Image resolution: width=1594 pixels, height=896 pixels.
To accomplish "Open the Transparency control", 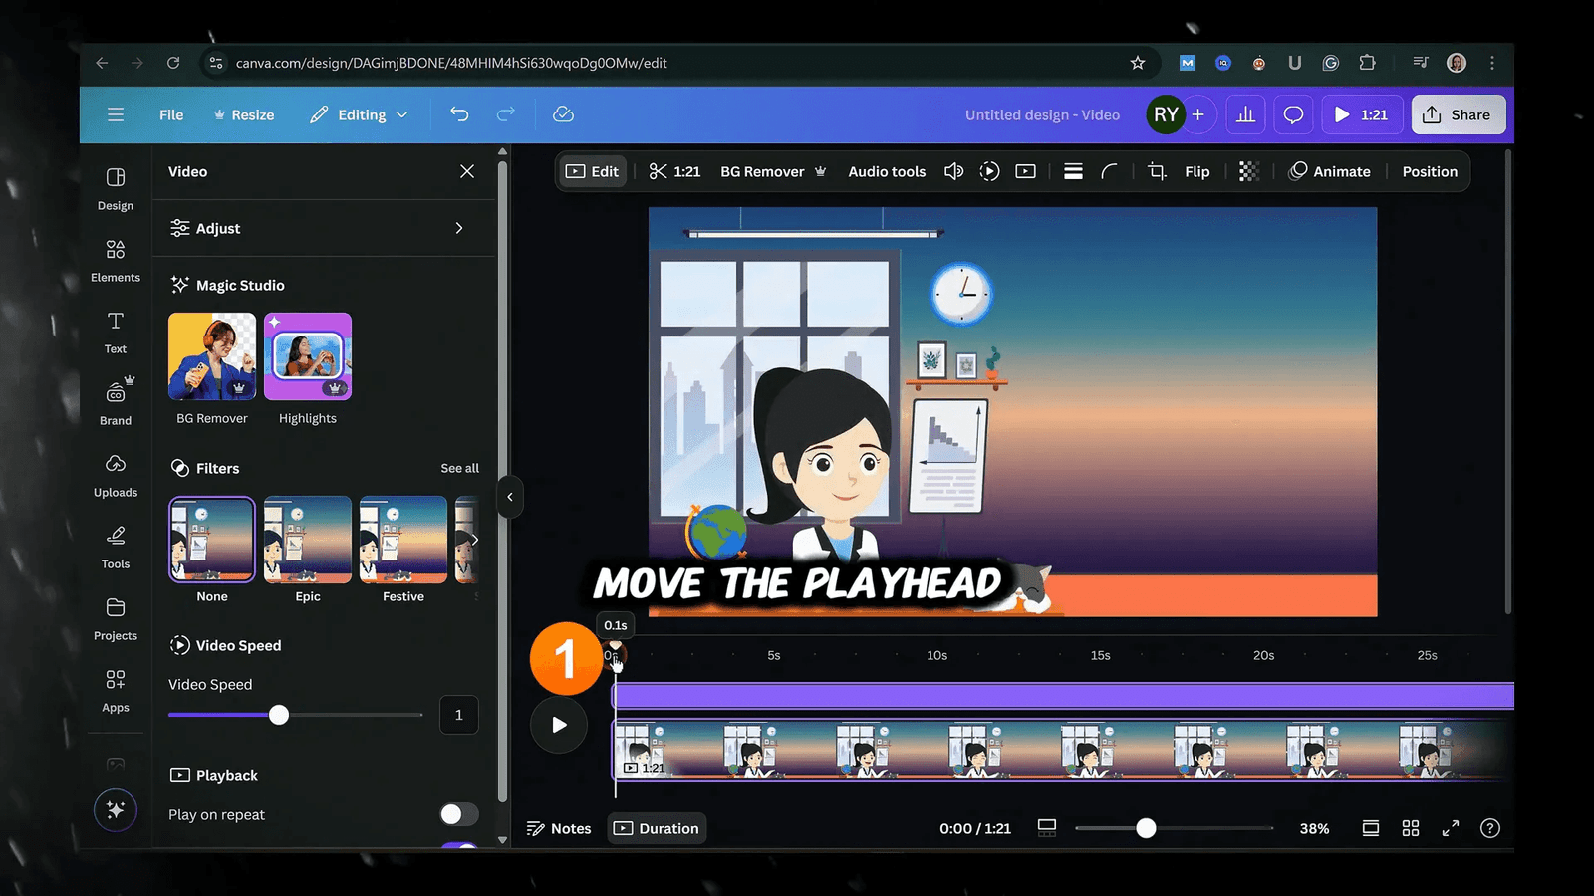I will click(1248, 171).
